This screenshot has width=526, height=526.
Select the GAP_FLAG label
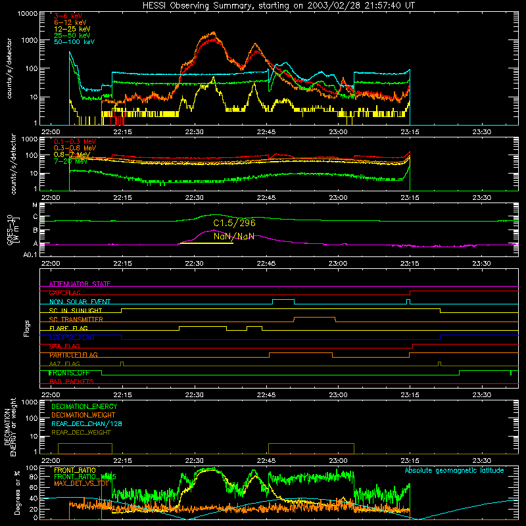64,293
